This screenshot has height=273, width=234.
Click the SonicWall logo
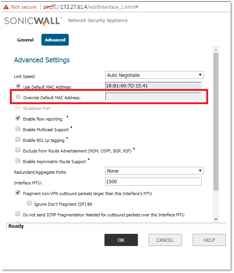(33, 21)
